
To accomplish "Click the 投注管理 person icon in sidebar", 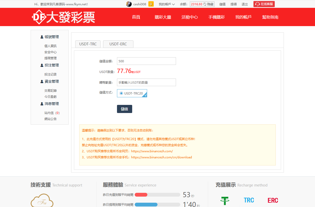I will 42,65.
